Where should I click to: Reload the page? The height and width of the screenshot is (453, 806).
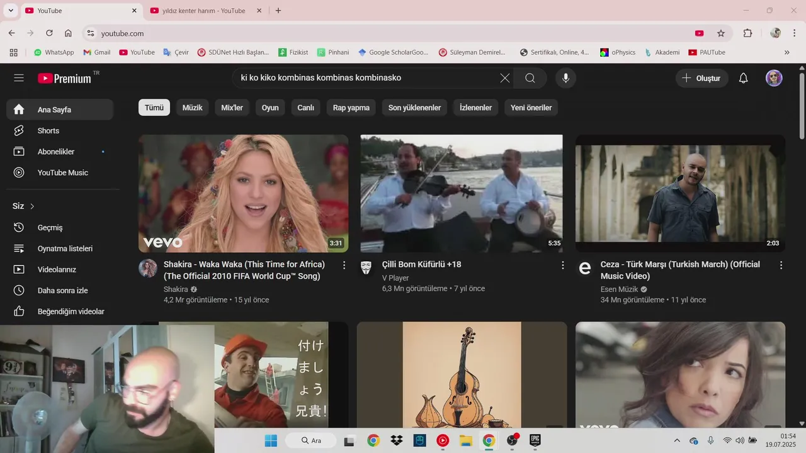pyautogui.click(x=49, y=33)
